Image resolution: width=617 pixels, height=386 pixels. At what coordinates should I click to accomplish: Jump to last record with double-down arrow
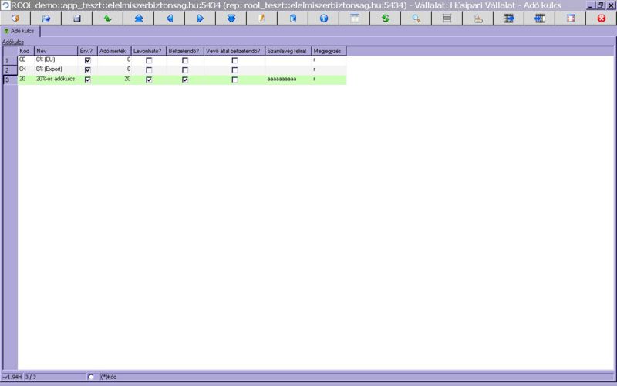(x=231, y=18)
